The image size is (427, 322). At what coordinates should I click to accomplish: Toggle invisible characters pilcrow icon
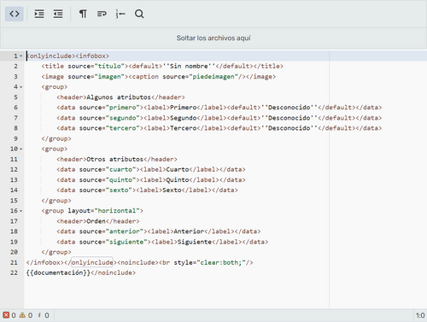coord(83,14)
